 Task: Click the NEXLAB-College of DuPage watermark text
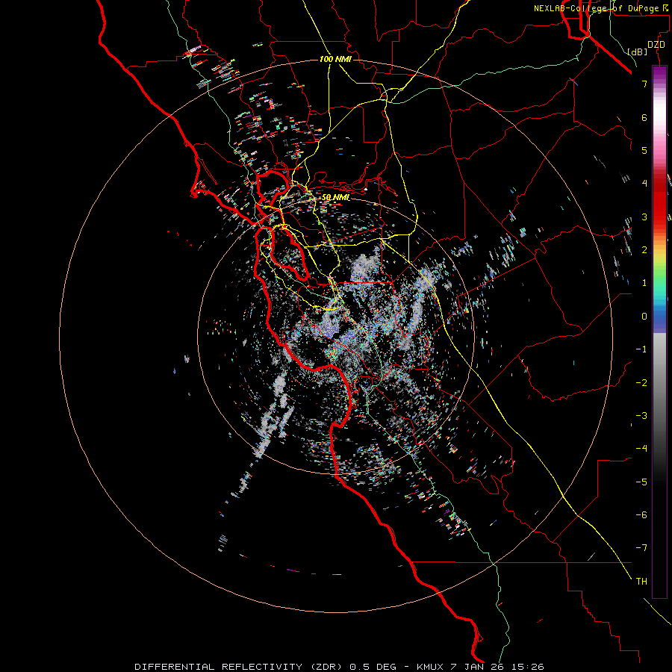[x=603, y=8]
